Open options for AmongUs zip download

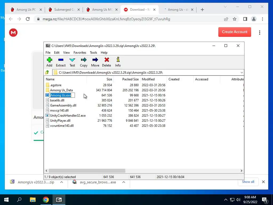point(62,182)
